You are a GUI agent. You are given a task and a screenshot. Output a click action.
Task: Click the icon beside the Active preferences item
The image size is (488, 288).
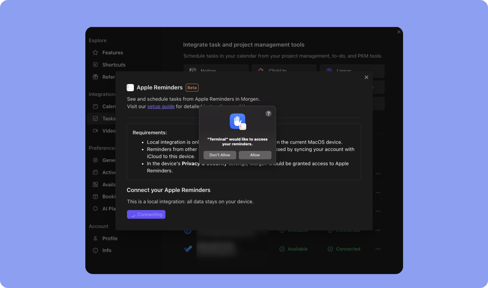(x=95, y=172)
